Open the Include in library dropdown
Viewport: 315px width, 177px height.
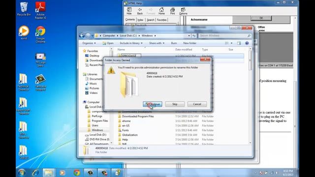(131, 43)
